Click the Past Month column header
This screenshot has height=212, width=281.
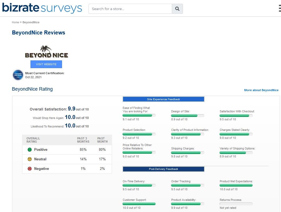pyautogui.click(x=102, y=140)
